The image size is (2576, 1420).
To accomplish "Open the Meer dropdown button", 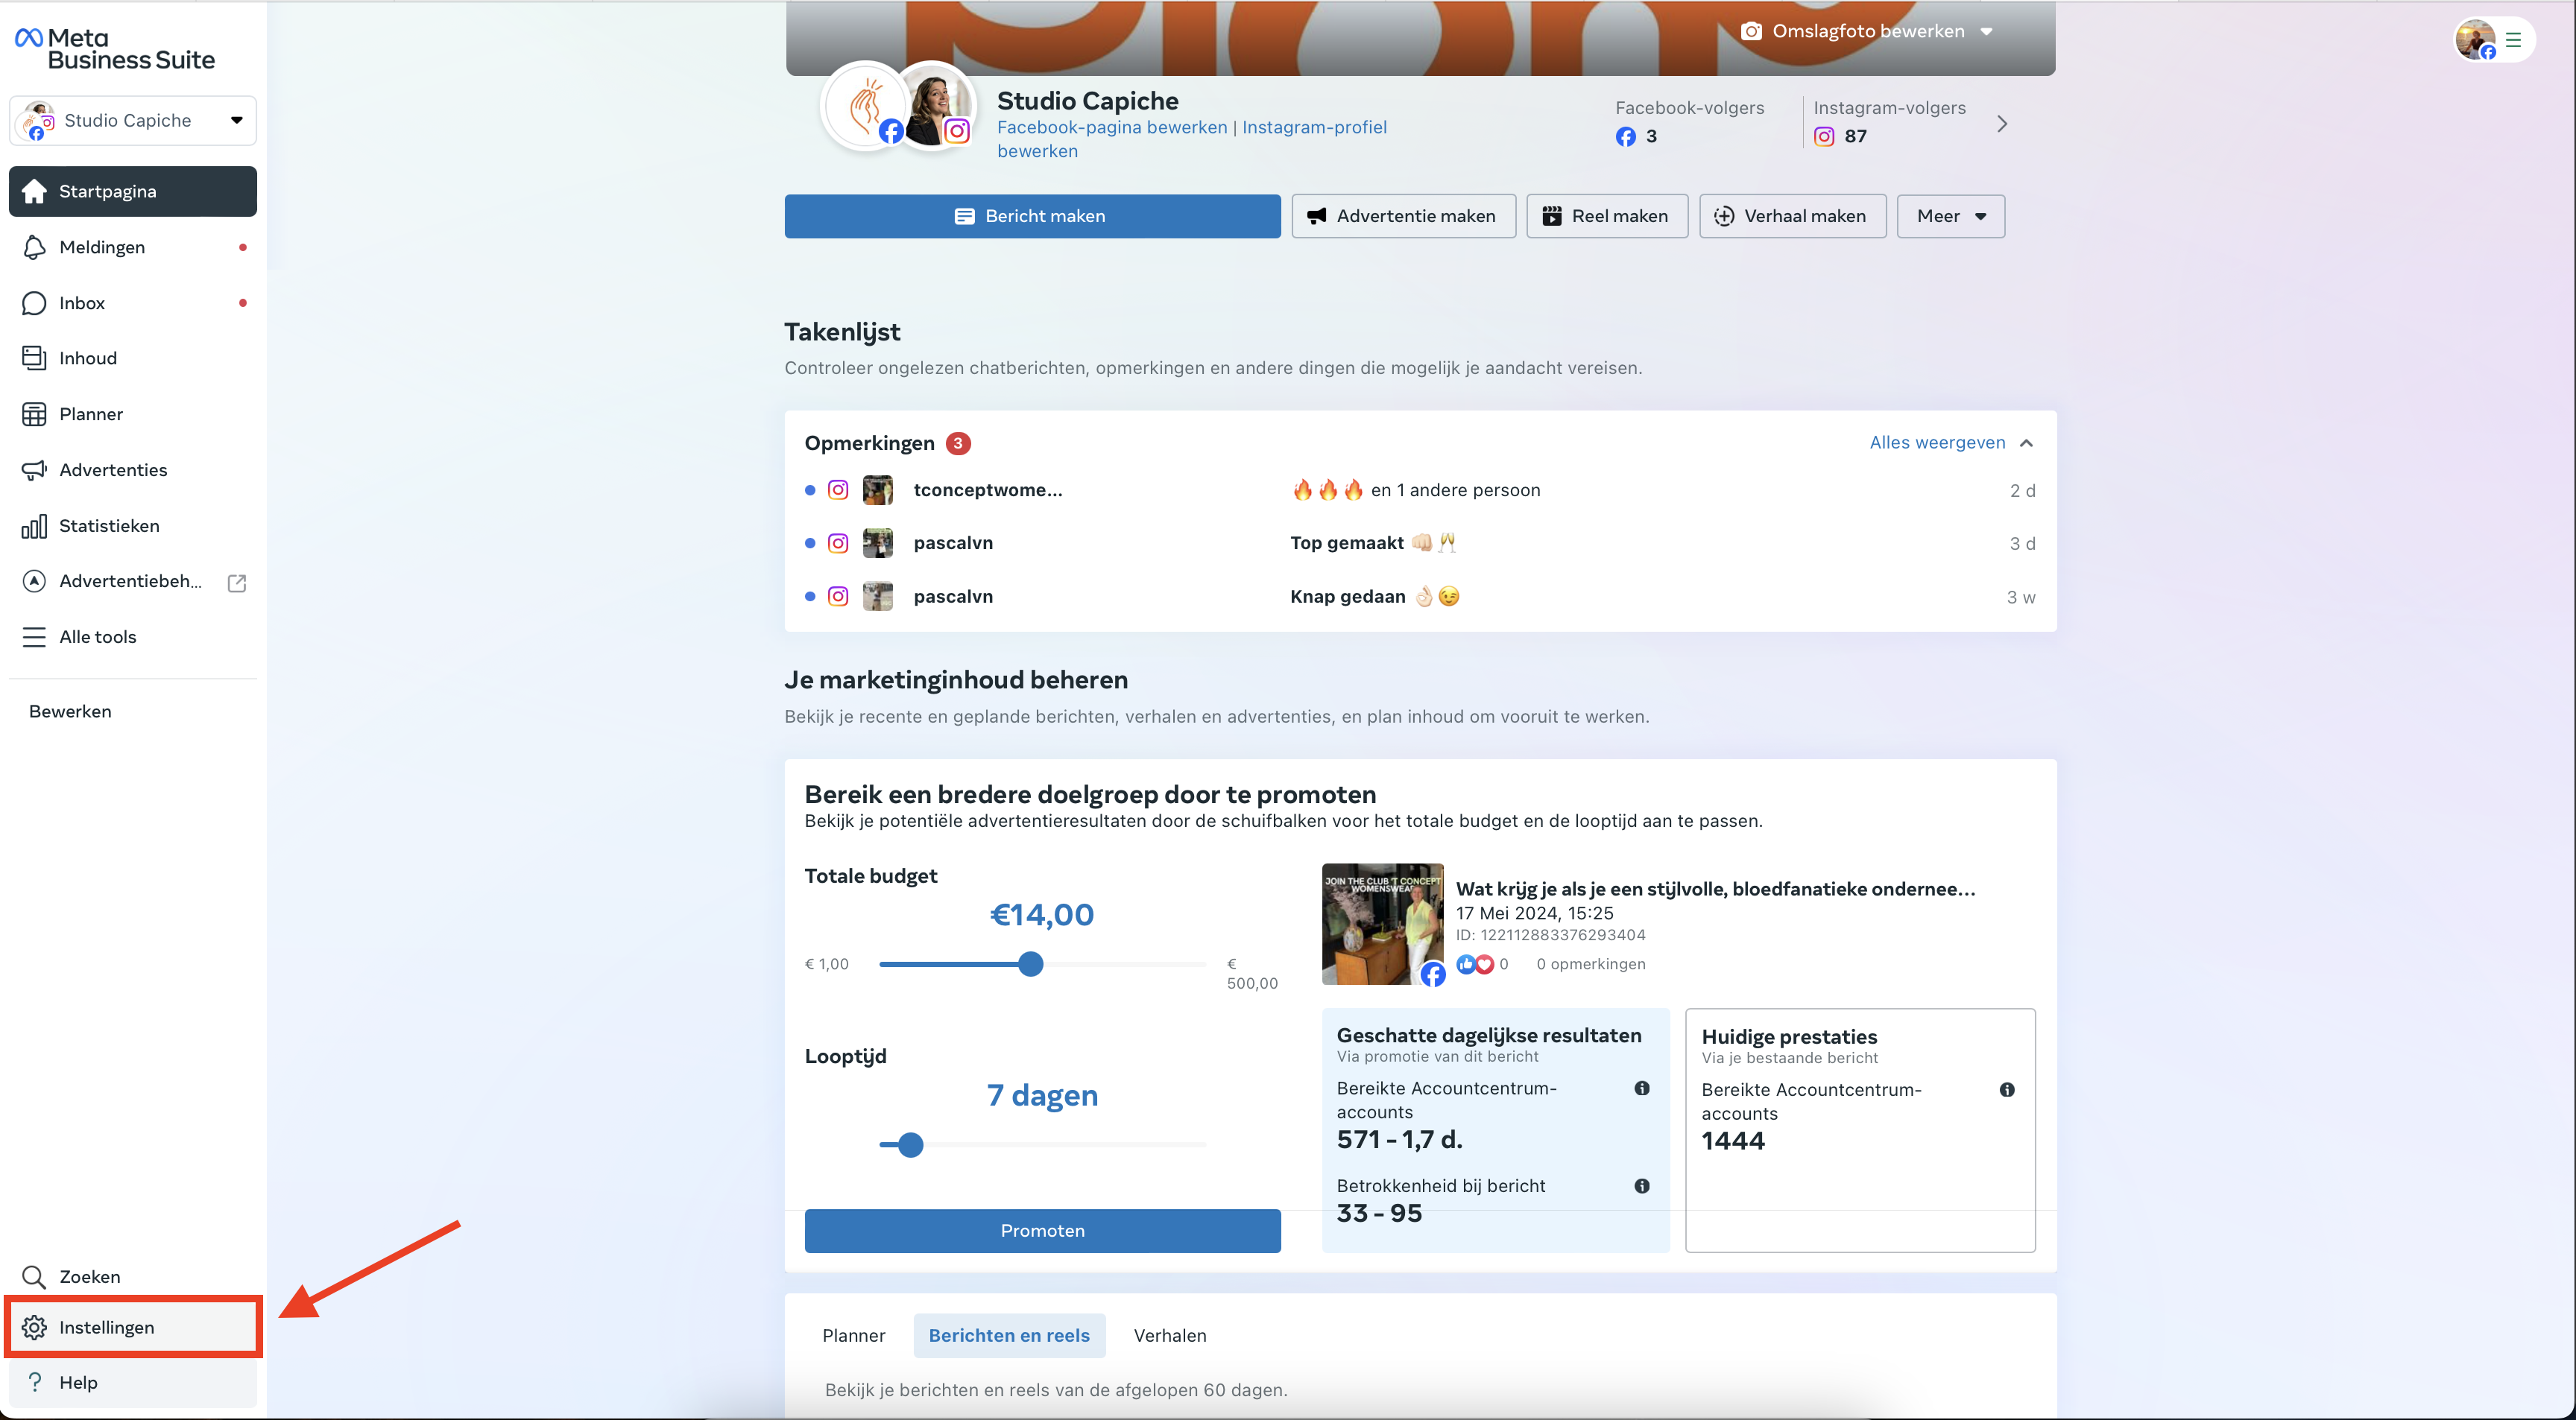I will [1950, 216].
